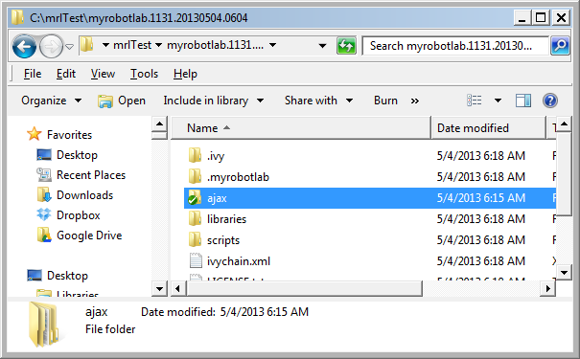The height and width of the screenshot is (359, 580).
Task: Click the blue Help question icon
Action: (550, 101)
